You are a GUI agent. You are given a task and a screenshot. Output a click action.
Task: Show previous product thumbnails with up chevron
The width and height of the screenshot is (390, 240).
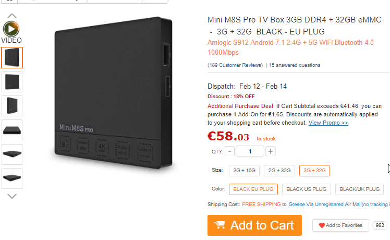click(12, 16)
